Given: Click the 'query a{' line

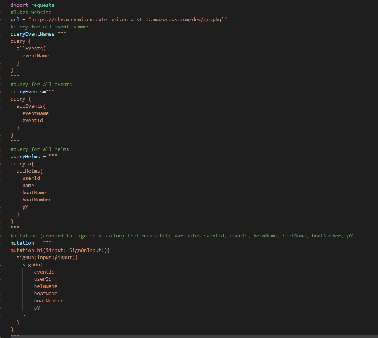Looking at the screenshot, I should click(22, 164).
